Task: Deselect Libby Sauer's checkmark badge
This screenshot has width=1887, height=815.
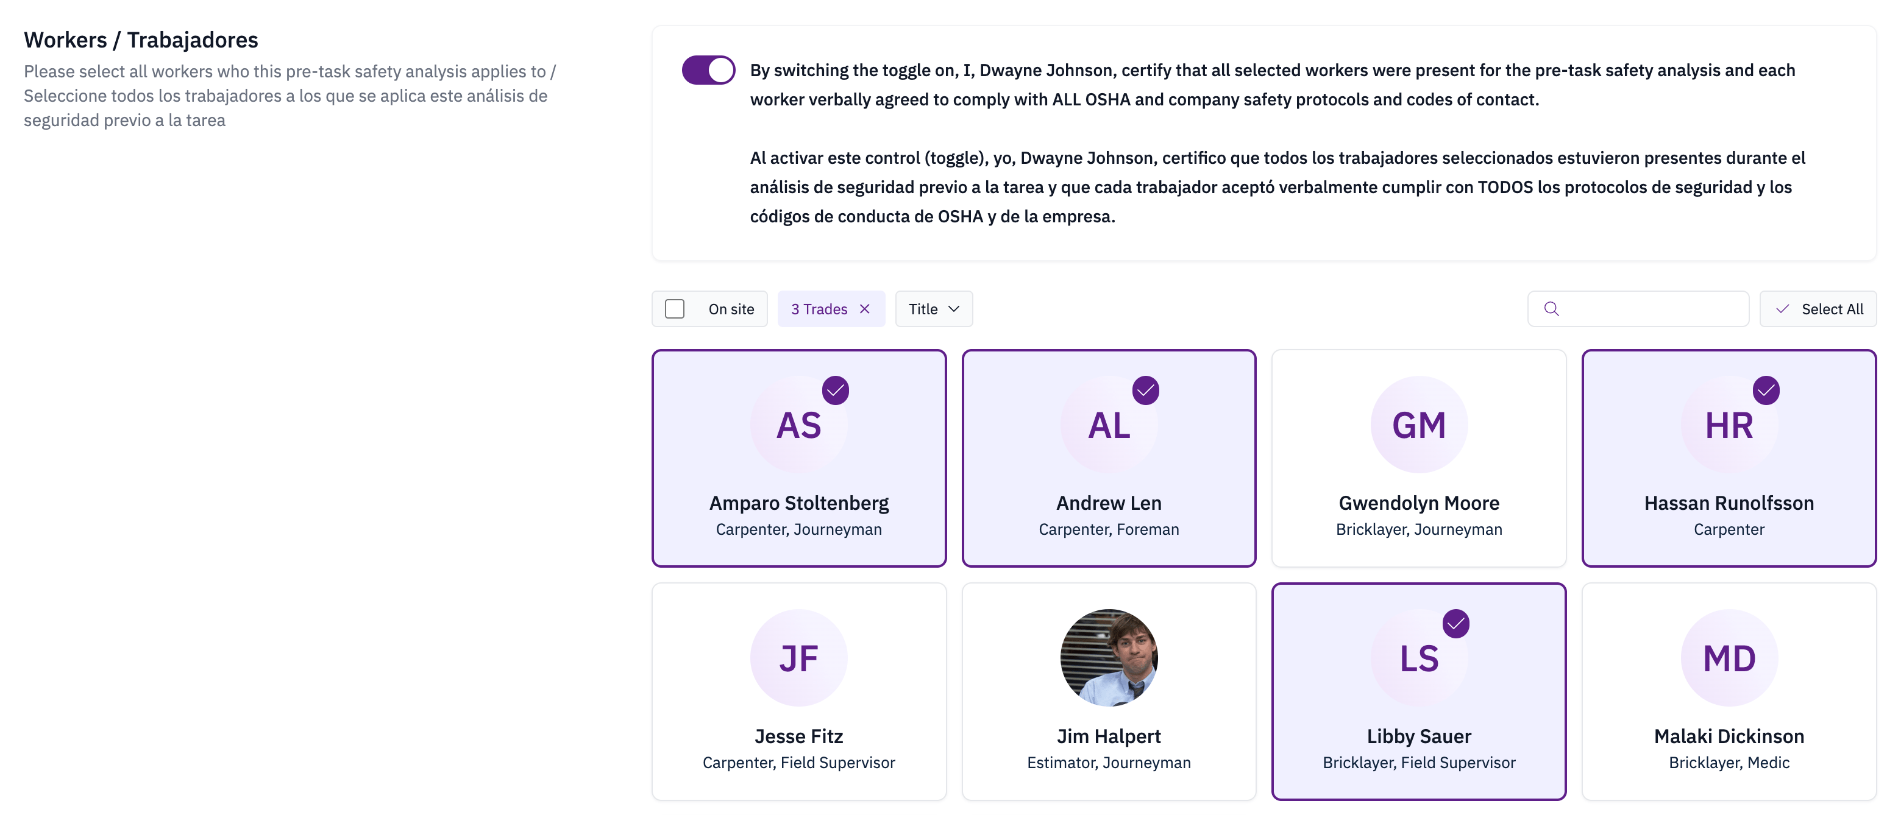Action: point(1455,624)
